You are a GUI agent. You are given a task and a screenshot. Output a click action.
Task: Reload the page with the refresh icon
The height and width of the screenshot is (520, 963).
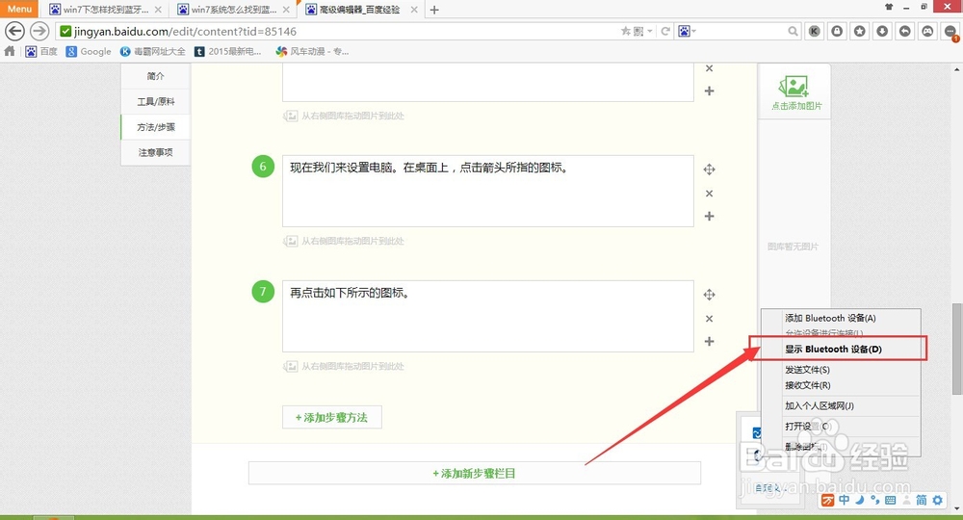tap(665, 31)
